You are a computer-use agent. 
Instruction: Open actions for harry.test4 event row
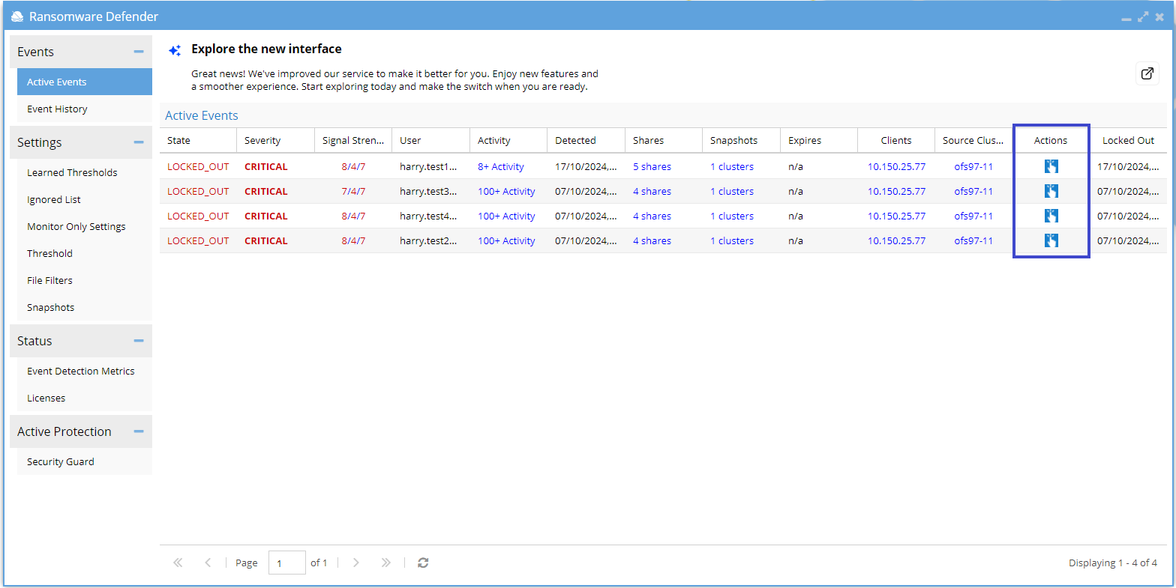(x=1051, y=216)
